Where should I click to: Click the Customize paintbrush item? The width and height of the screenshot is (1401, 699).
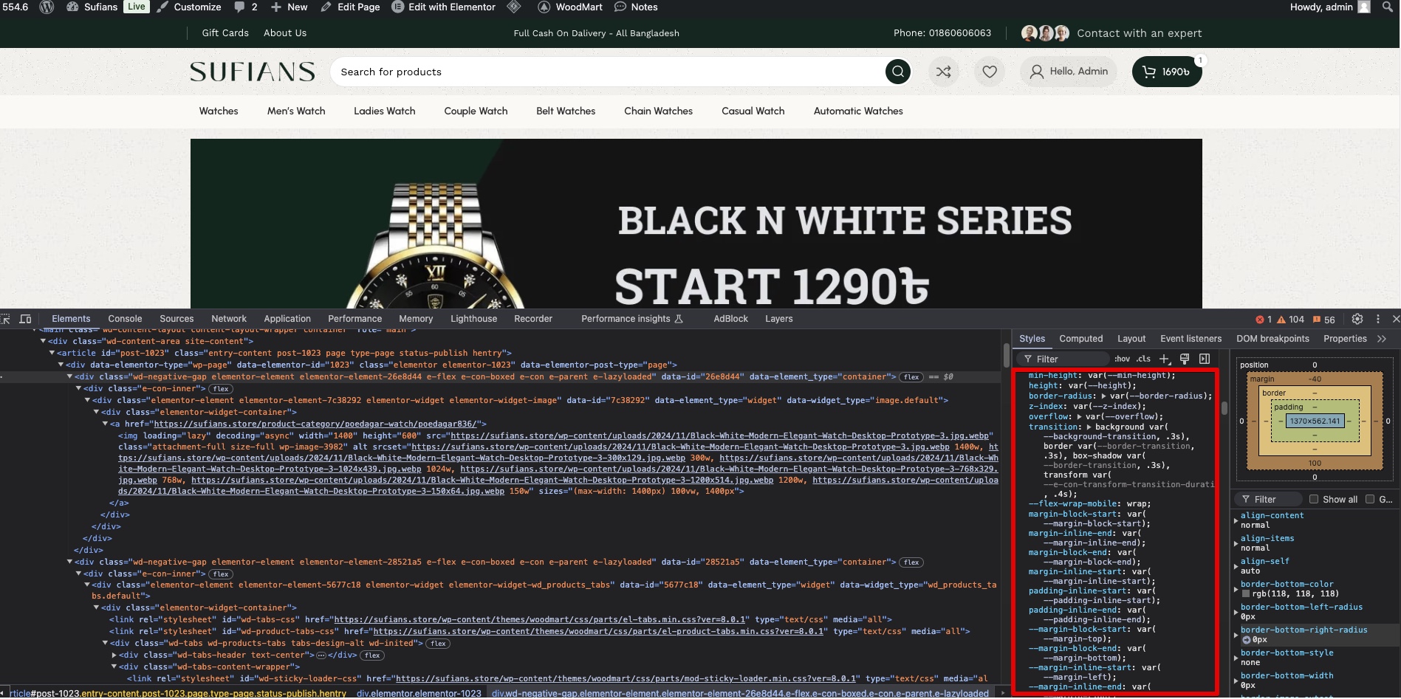tap(189, 7)
